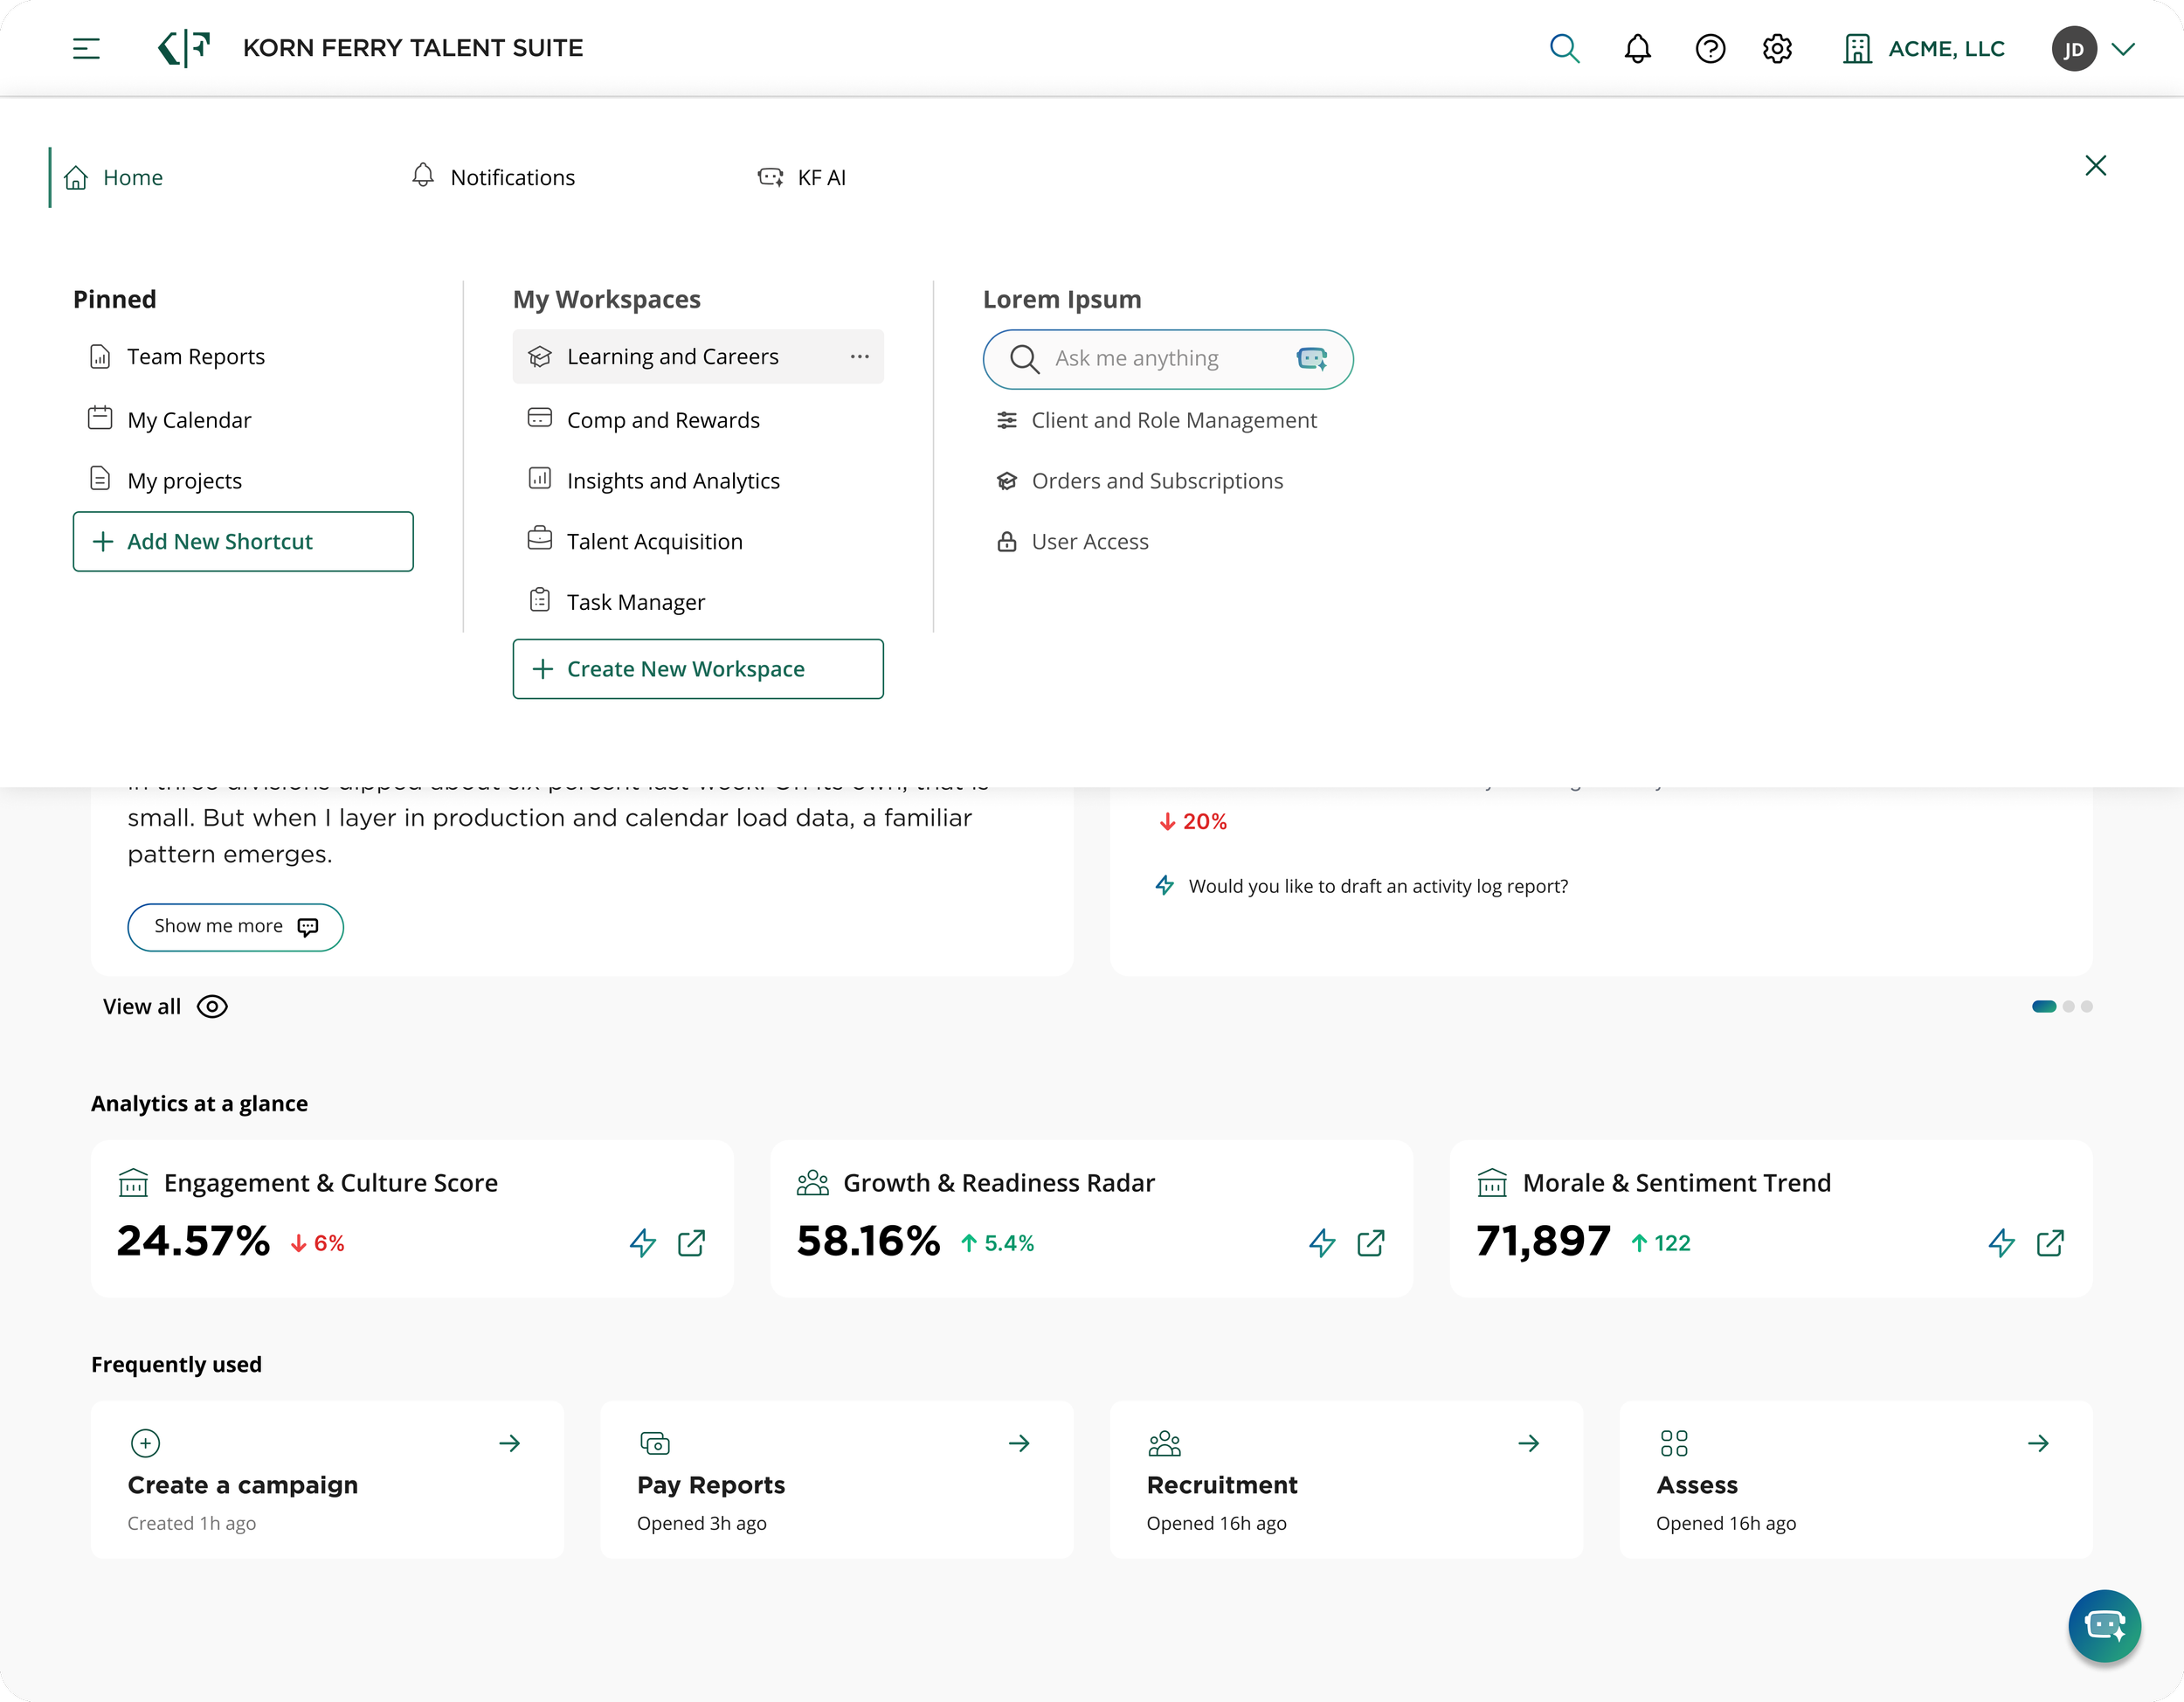Toggle the View all eye icon
This screenshot has width=2184, height=1702.
pyautogui.click(x=211, y=1006)
